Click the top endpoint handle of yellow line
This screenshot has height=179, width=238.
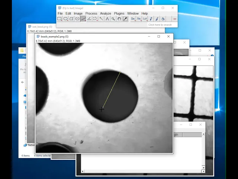pos(120,72)
